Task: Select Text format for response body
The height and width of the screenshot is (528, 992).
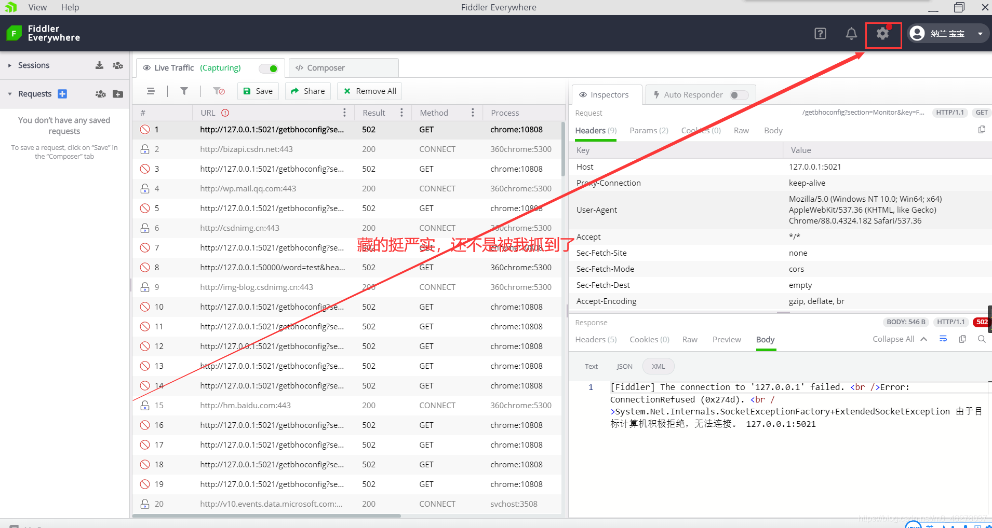Action: (591, 367)
